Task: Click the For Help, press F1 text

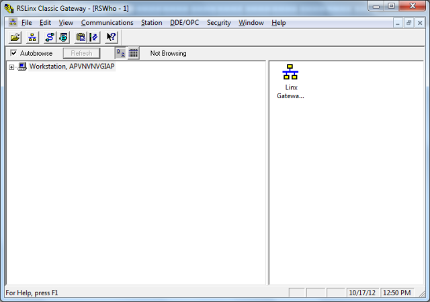Action: (x=32, y=293)
